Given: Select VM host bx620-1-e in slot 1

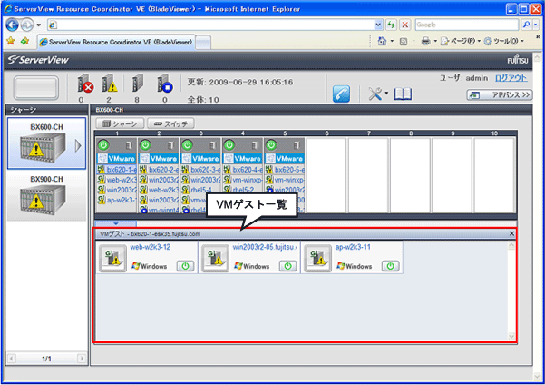Looking at the screenshot, I should (x=116, y=170).
